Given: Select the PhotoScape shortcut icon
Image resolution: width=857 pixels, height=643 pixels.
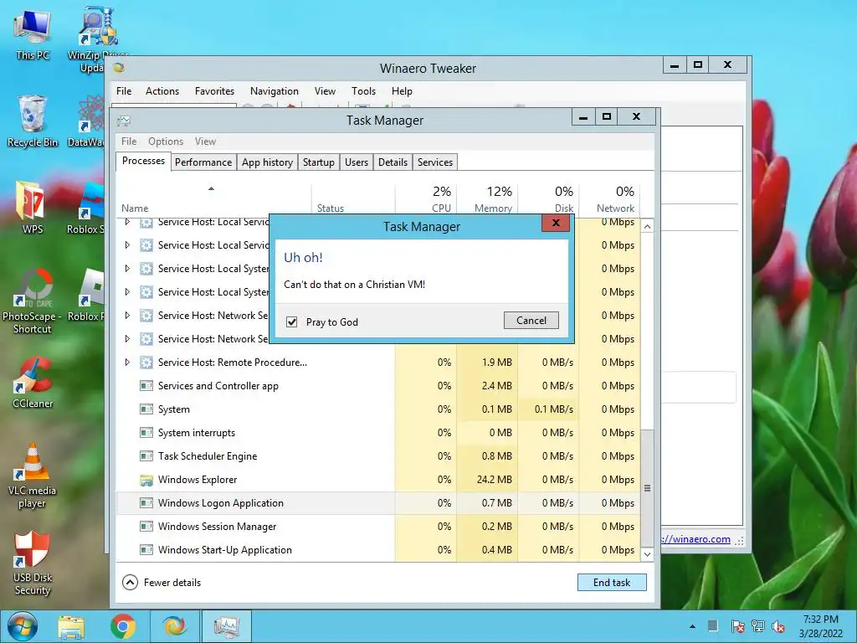Looking at the screenshot, I should click(33, 301).
